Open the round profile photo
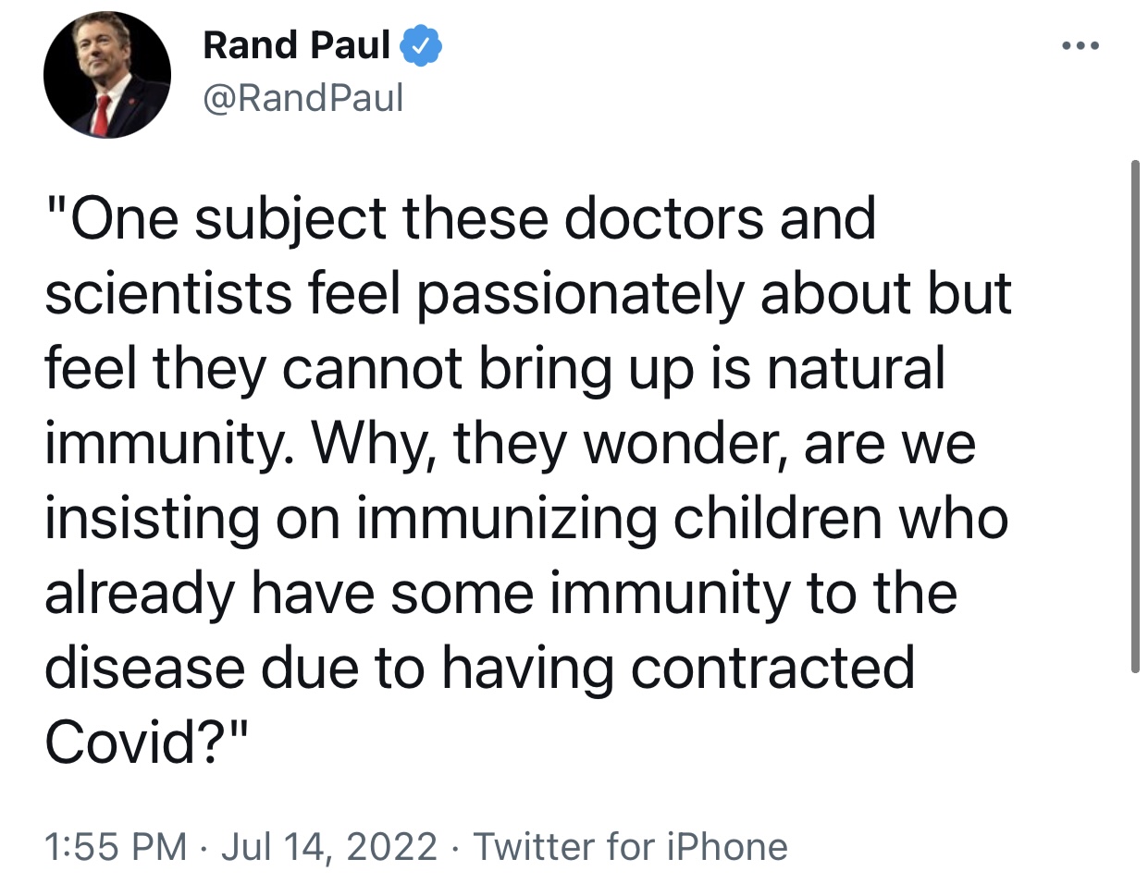The width and height of the screenshot is (1148, 884). (107, 76)
